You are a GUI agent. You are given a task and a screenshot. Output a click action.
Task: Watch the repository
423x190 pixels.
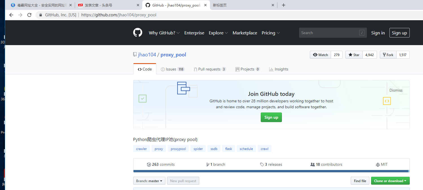[x=320, y=55]
